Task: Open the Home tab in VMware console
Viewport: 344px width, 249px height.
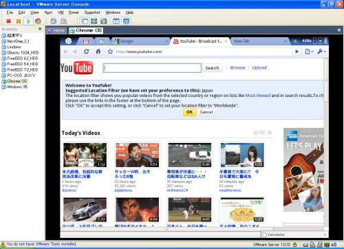Action: pos(56,30)
